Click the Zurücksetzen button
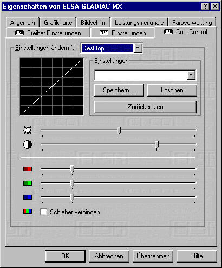Screen dimensions: 222x268 [x=145, y=107]
